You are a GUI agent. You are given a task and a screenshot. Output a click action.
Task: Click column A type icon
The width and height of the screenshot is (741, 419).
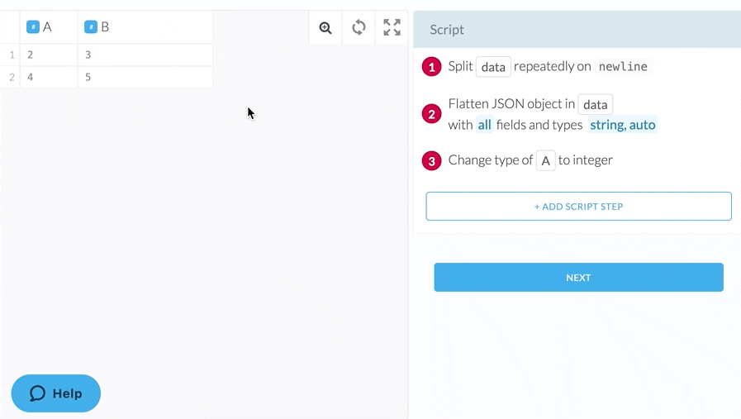click(x=33, y=27)
